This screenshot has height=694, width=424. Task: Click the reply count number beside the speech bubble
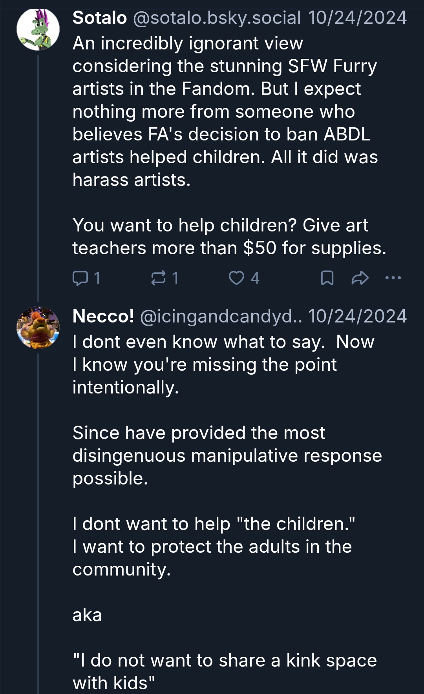point(97,278)
